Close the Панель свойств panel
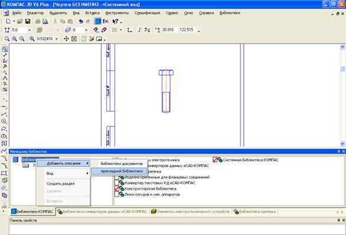The width and height of the screenshot is (346, 235). click(344, 220)
